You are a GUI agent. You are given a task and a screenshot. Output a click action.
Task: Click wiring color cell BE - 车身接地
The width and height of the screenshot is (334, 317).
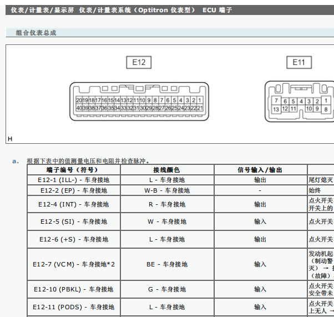click(167, 264)
